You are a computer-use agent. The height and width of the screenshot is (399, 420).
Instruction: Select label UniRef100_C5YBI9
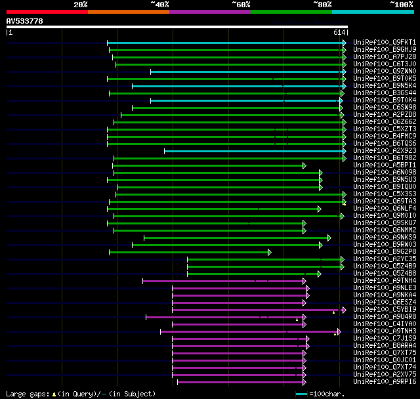385,310
